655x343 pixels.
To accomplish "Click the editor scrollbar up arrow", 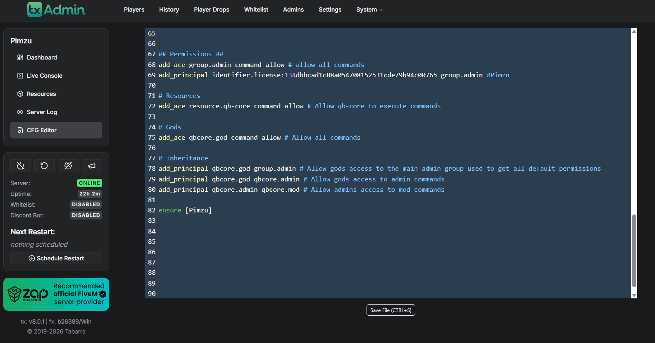I will [x=634, y=31].
